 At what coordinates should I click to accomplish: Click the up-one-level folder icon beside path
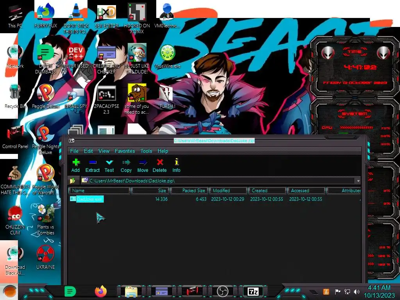[73, 181]
